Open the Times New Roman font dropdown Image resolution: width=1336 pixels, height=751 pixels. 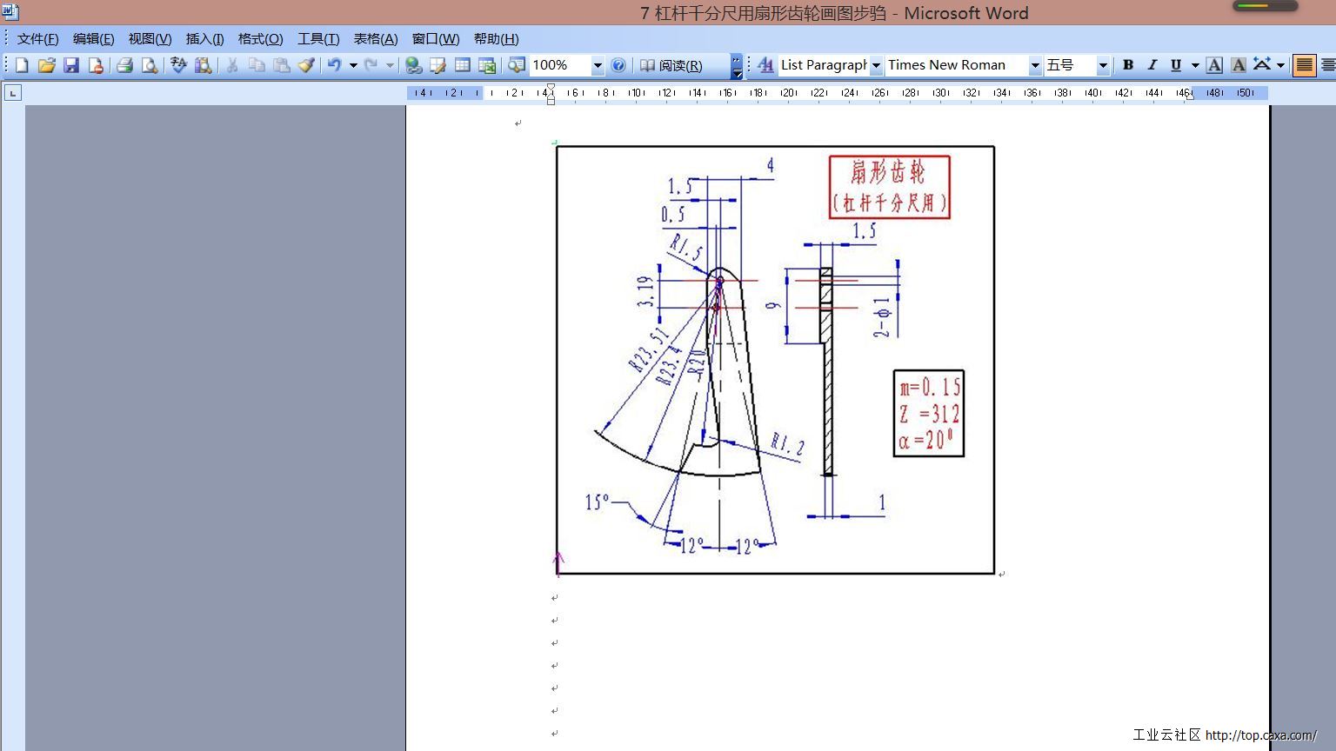1035,65
